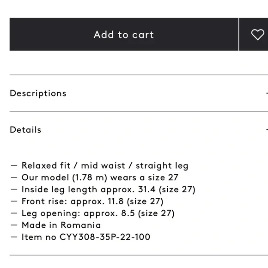The width and height of the screenshot is (268, 268).
Task: Select the 11.8 front rise value
Action: coord(116,201)
